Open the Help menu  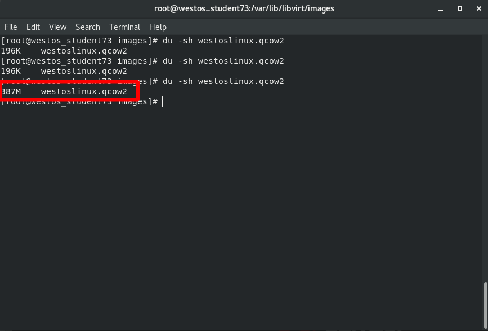(x=158, y=27)
